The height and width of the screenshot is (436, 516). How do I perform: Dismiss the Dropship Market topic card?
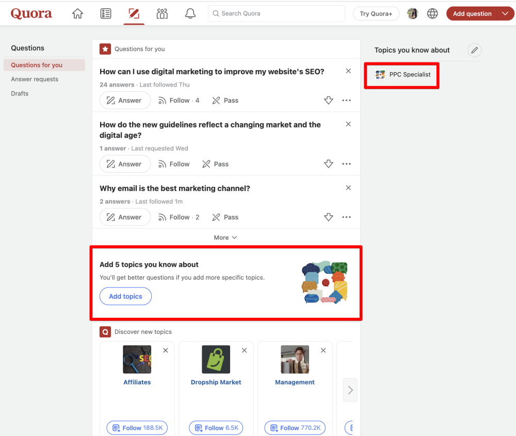[x=245, y=350]
